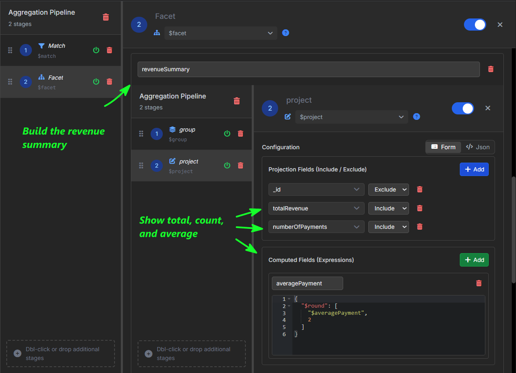
Task: Delete the Facet stage in outer list
Action: [109, 82]
